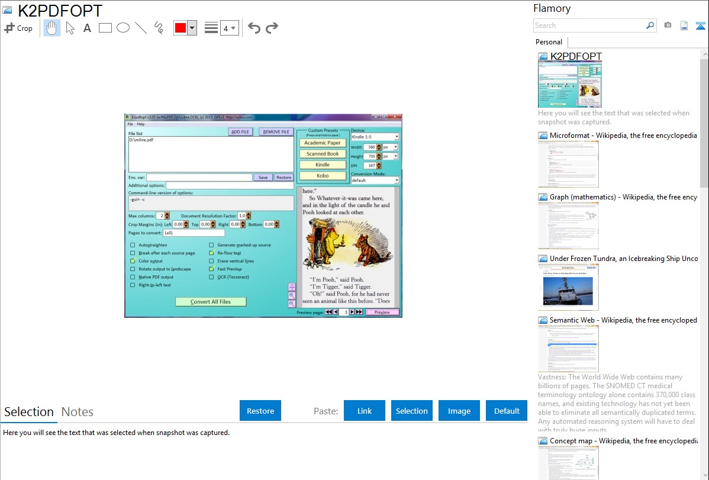
Task: Open the Personal tab
Action: pos(549,42)
